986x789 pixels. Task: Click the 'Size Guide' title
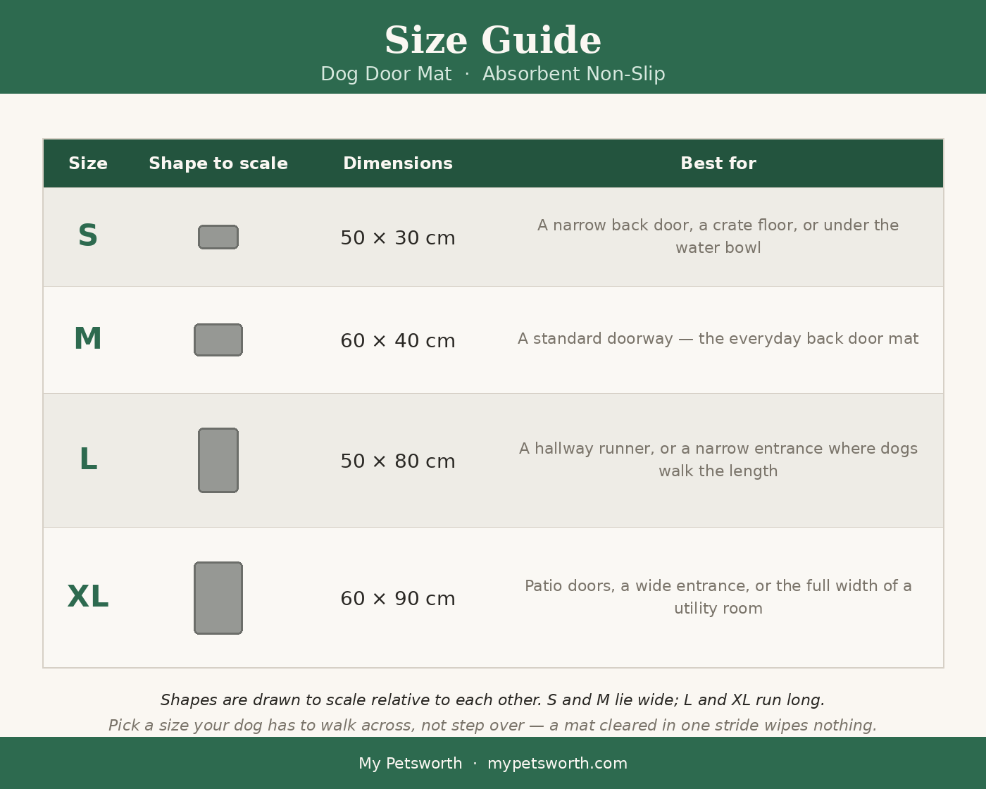[x=493, y=41]
